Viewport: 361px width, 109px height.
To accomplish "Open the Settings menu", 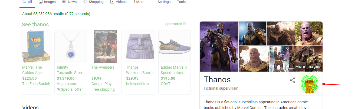I will tap(164, 2).
